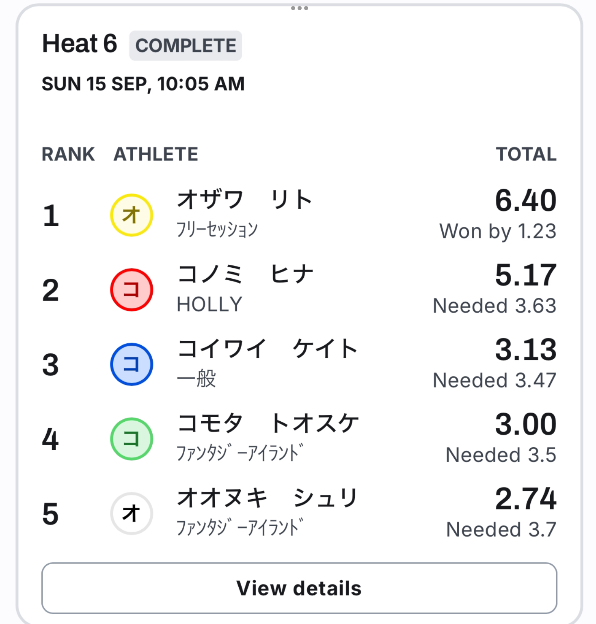This screenshot has width=596, height=624.
Task: Click the Won by 1.23 text
Action: tap(498, 232)
